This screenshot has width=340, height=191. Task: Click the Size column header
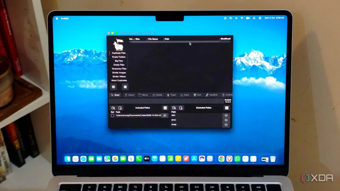[137, 39]
